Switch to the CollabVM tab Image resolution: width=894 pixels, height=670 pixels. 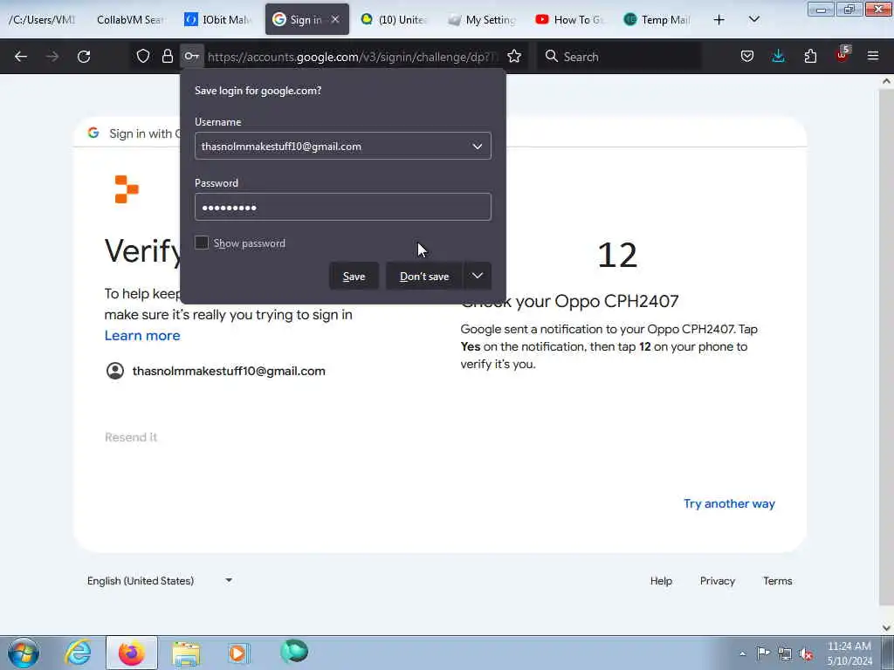pos(129,19)
